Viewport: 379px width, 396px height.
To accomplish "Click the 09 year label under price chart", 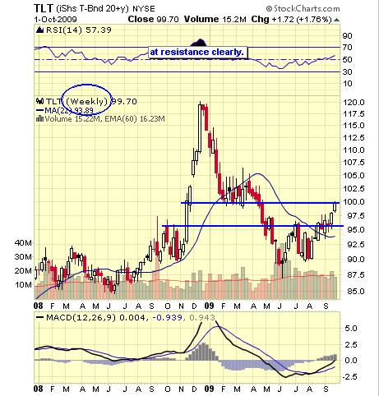I will [x=210, y=306].
